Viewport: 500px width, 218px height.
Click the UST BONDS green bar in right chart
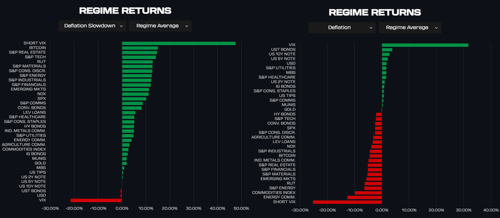pos(387,50)
